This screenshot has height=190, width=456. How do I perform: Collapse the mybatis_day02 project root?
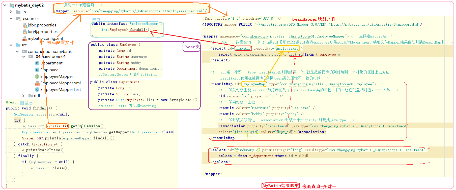5,5
